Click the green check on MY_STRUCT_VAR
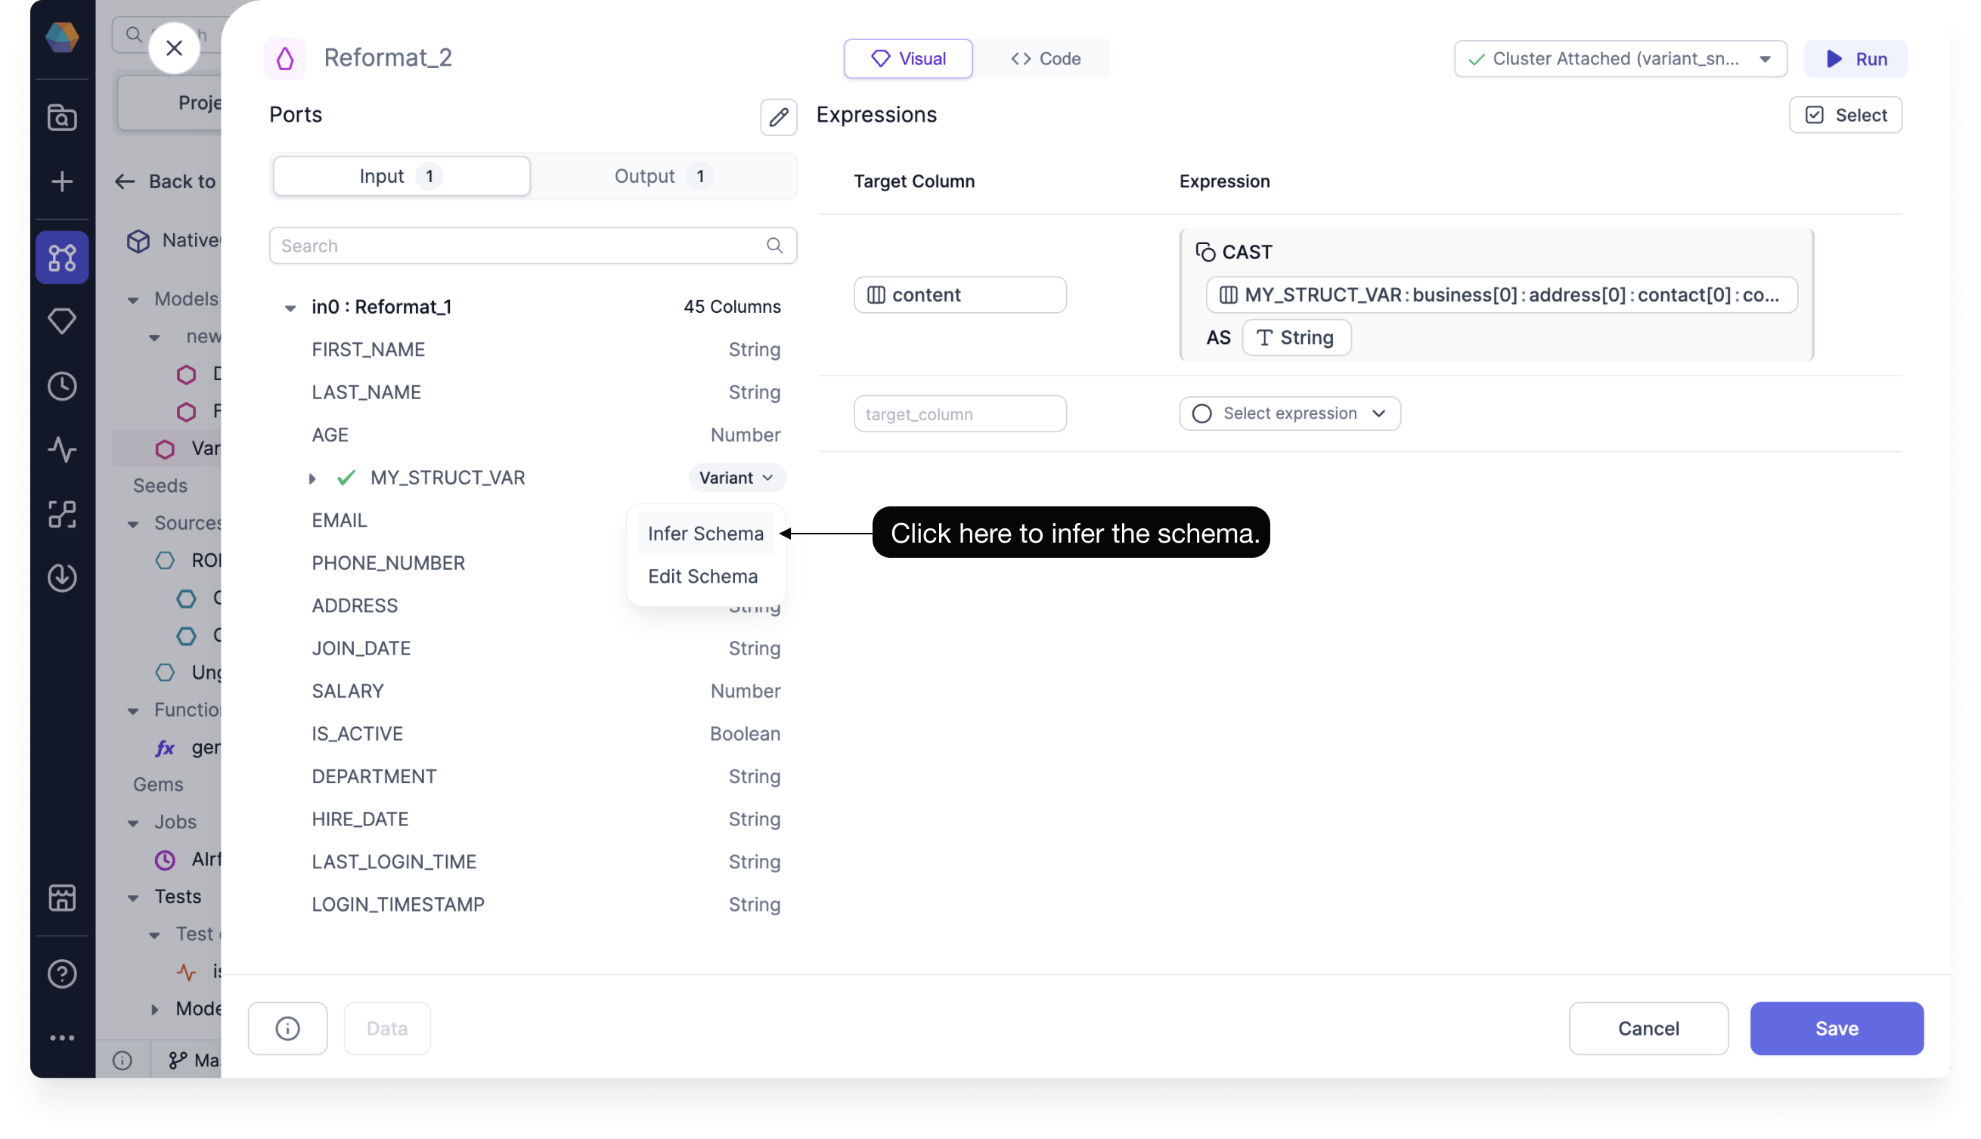The image size is (1981, 1139). pyautogui.click(x=346, y=477)
